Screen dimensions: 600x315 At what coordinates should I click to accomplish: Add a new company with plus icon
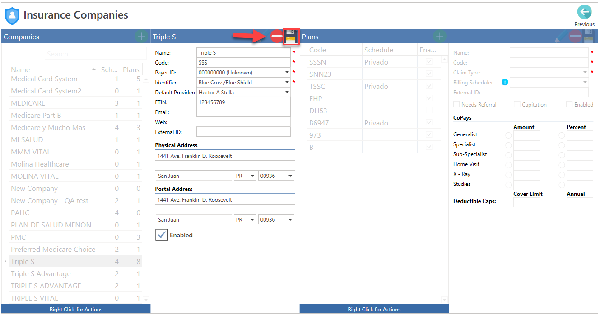tap(141, 37)
